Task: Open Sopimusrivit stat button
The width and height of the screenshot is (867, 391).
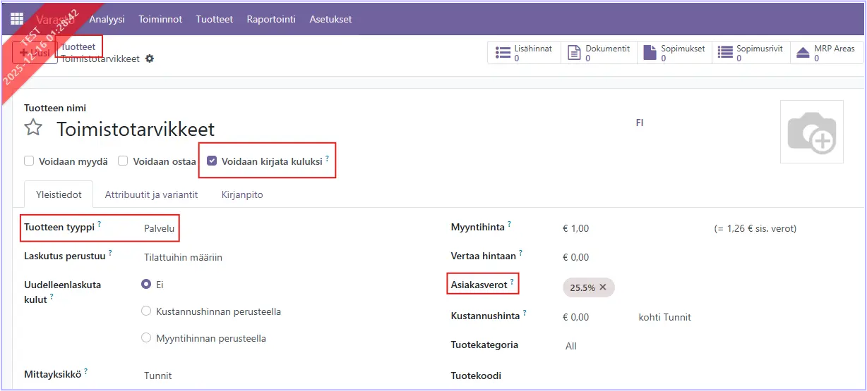Action: click(x=751, y=53)
